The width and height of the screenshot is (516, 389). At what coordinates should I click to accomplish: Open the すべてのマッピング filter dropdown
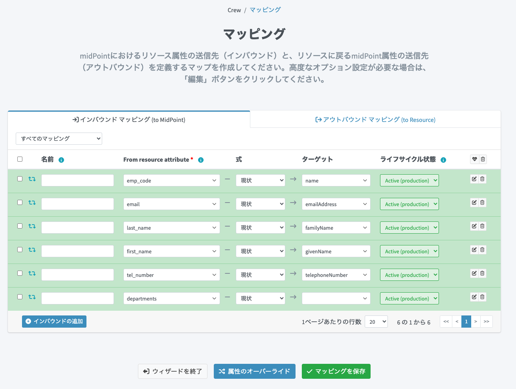click(x=59, y=138)
